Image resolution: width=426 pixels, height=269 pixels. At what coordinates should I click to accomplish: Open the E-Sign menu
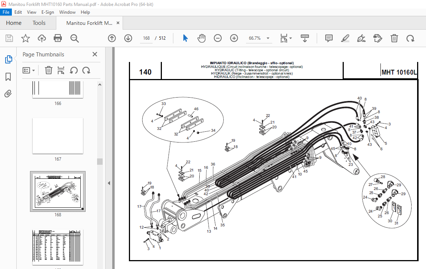tap(47, 12)
